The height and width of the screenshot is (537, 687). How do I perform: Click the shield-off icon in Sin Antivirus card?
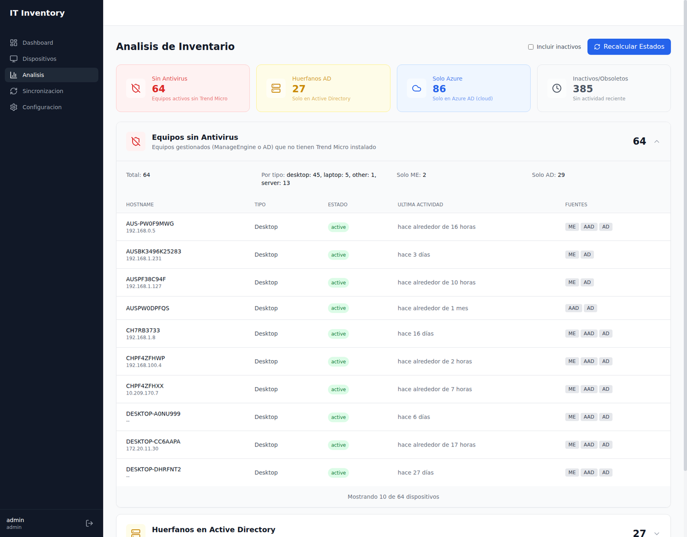136,88
